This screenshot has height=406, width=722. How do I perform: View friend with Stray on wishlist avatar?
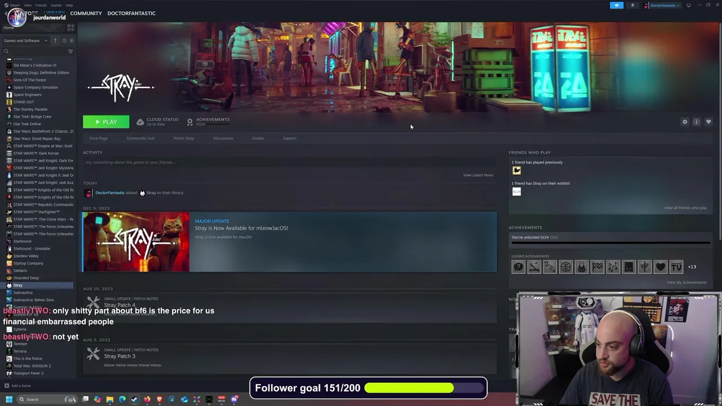pos(516,191)
